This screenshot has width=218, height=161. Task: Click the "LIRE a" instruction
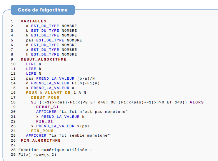coord(34,64)
